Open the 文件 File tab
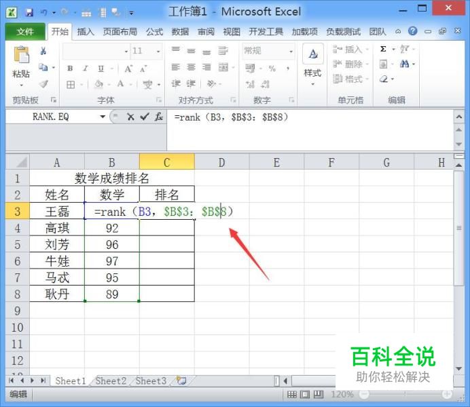 (x=25, y=31)
